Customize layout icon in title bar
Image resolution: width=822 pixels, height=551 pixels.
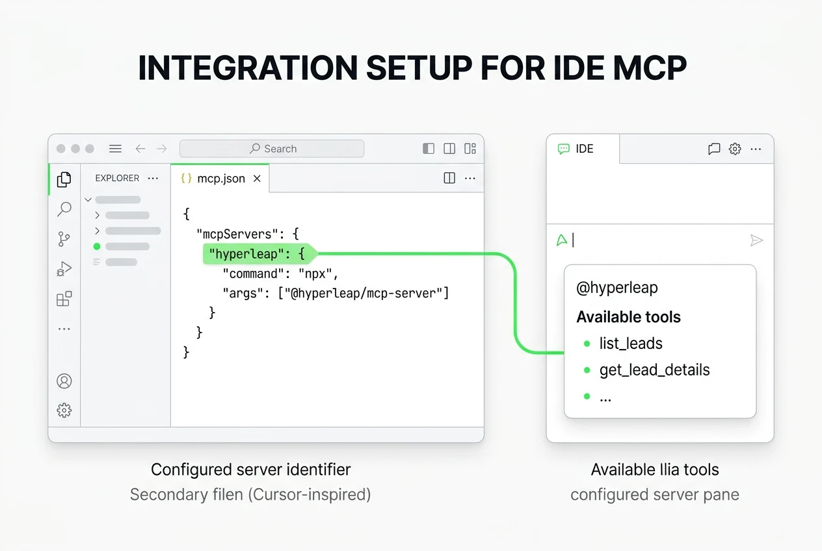[470, 148]
